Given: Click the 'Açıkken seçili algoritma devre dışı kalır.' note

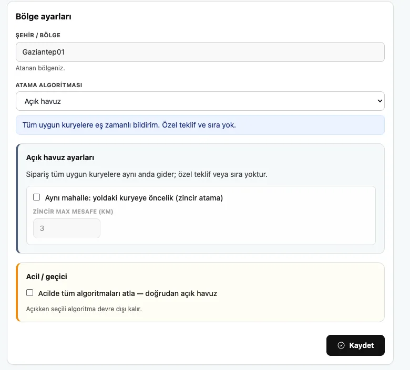Looking at the screenshot, I should click(84, 309).
